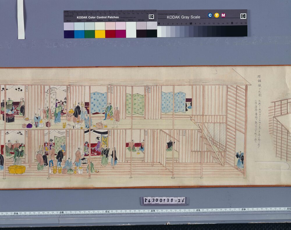Pick the white color control patch
291x230 pixels.
[131, 30]
